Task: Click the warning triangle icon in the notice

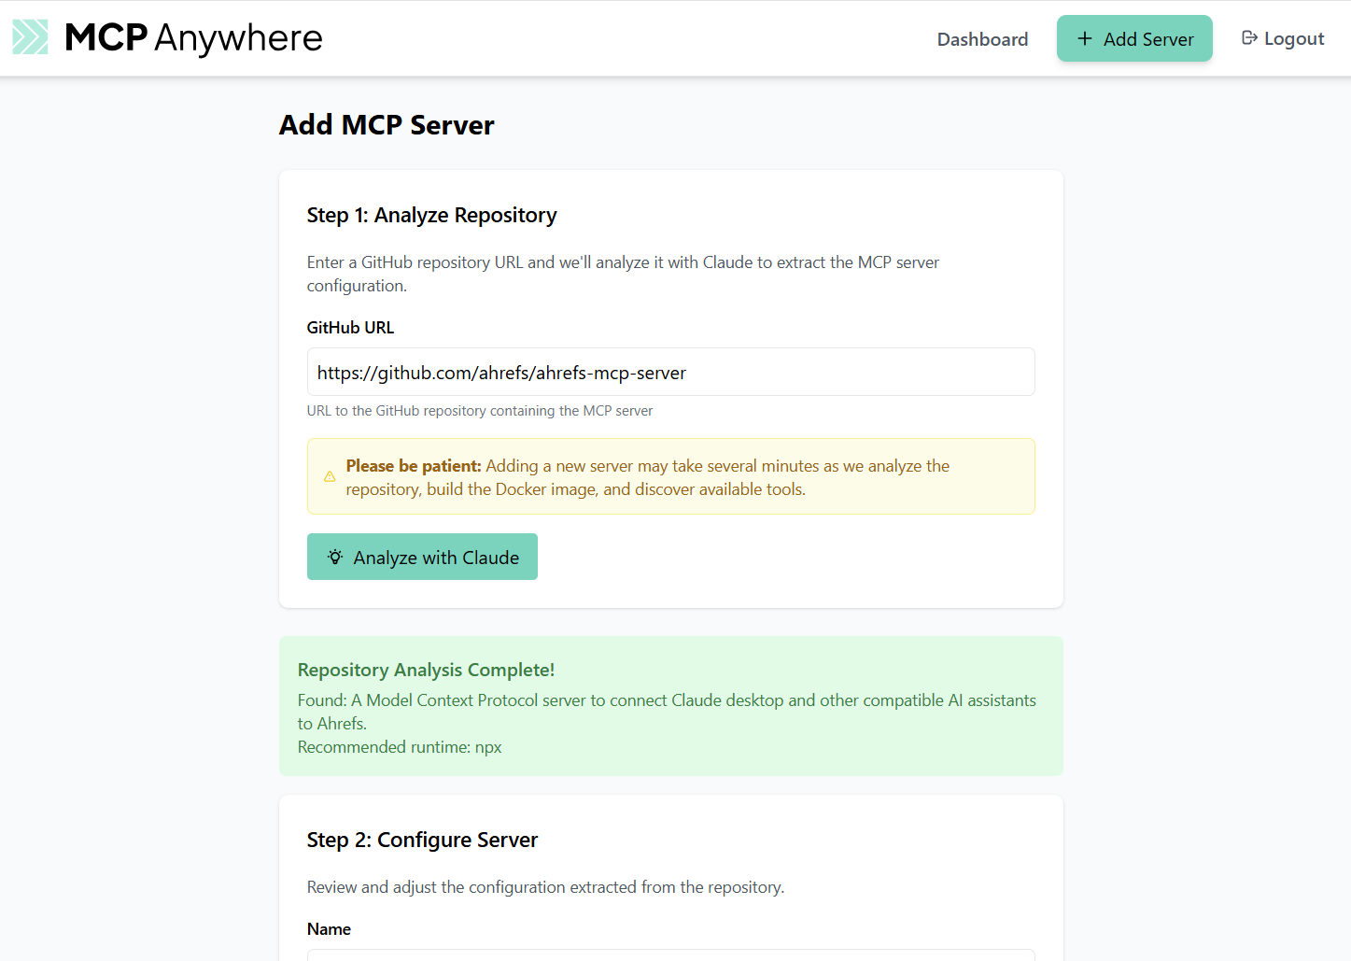Action: (x=330, y=476)
